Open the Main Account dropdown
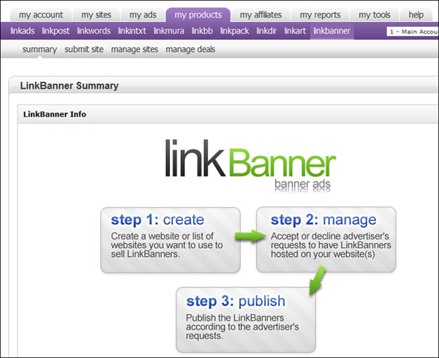439x358 pixels. (413, 31)
